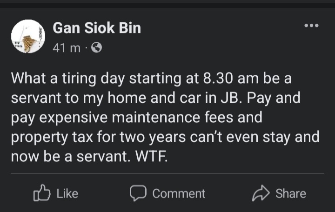
Task: Click the speech bubble Comment icon
Action: 138,193
